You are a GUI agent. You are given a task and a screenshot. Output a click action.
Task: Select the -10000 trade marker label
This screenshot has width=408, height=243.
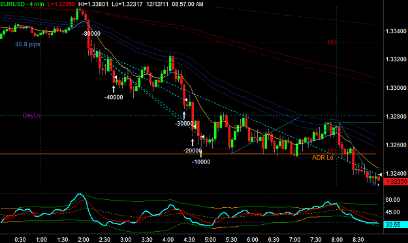pyautogui.click(x=201, y=162)
